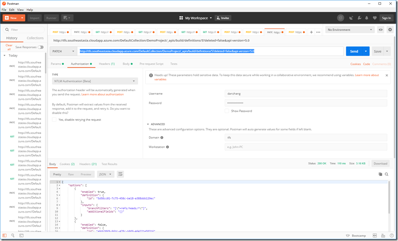Toggle the Save Responses switch
The image size is (398, 241).
(x=41, y=47)
